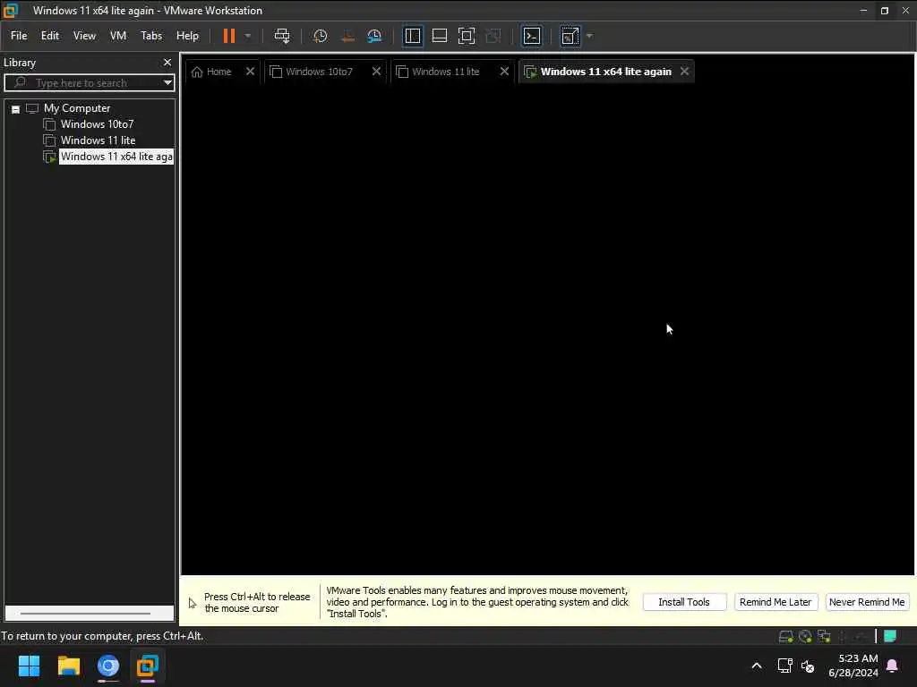Click the Remind Me Later button
The width and height of the screenshot is (917, 687).
[x=776, y=602]
